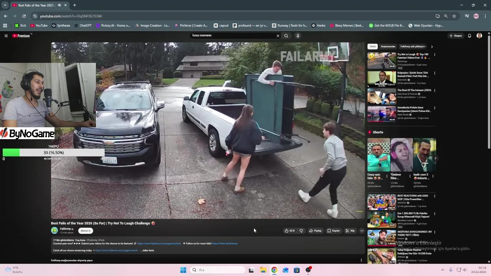Viewport: 491px width, 276px height.
Task: Clear the 'funny moments' search text
Action: (278, 36)
